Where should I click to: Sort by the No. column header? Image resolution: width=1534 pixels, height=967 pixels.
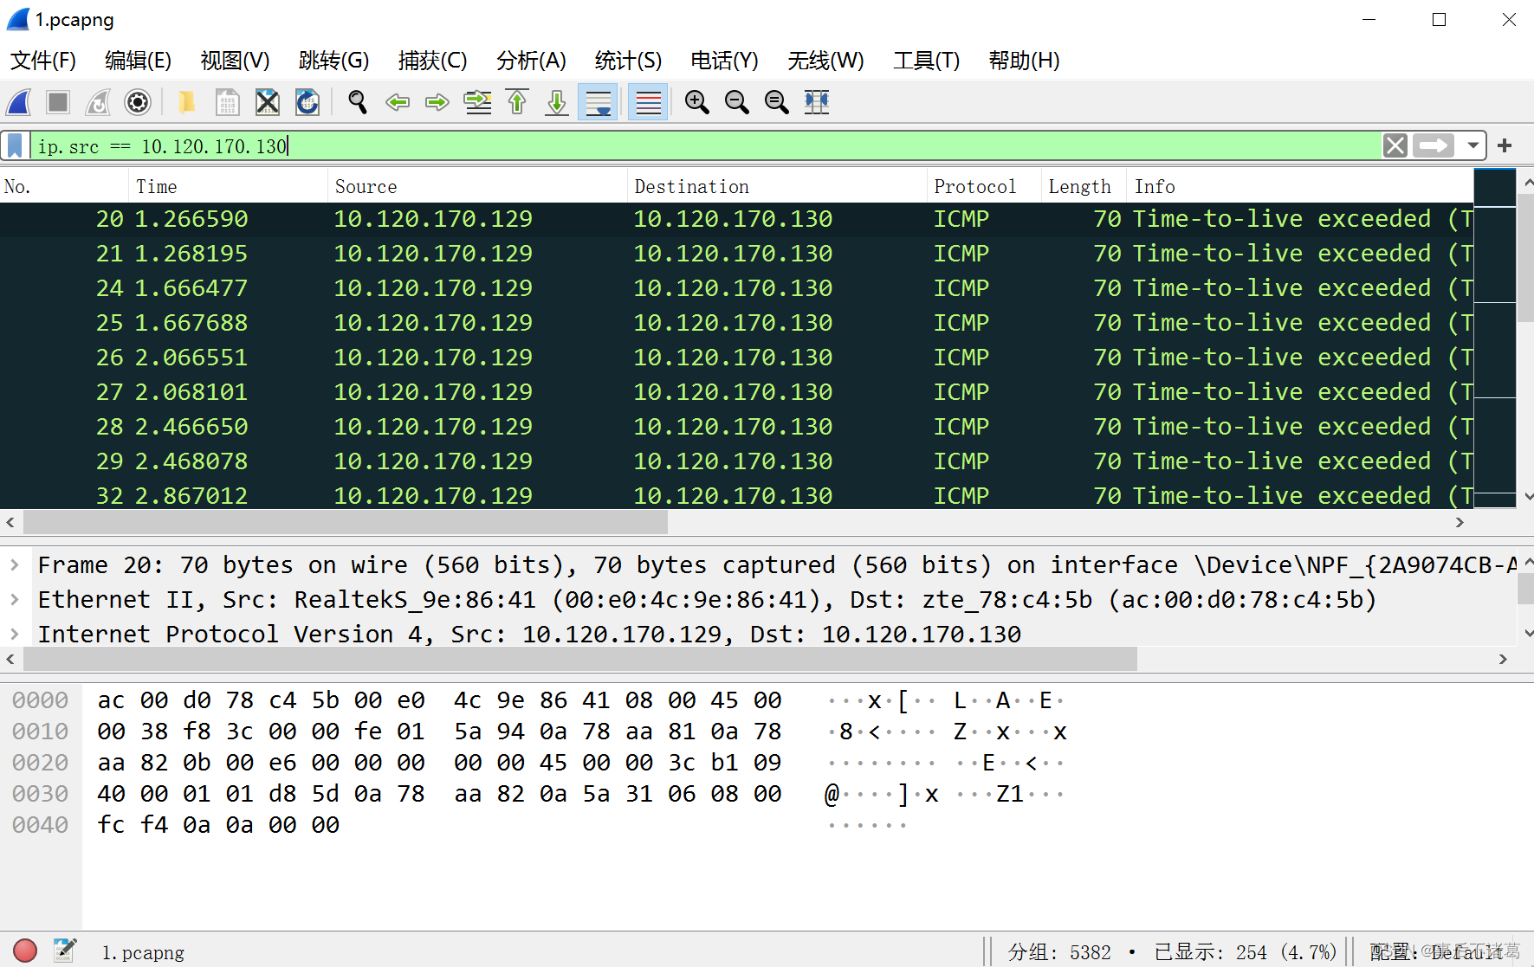pyautogui.click(x=64, y=186)
